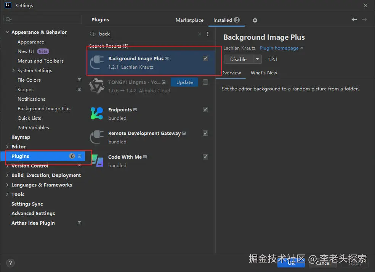Screen dimensions: 375x272
Task: Close the Settings dialog
Action: point(365,5)
